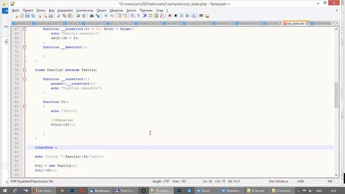Open the Макросы menu
Screen dimensions: 345x194
coord(116,10)
